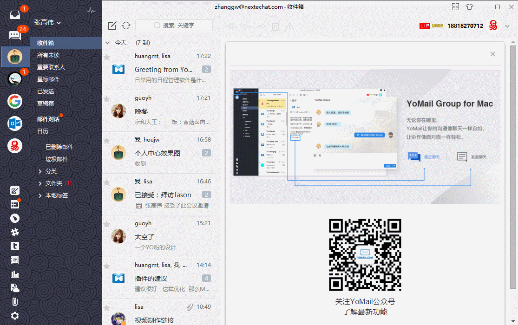Open the chat messages icon with badge 24
Viewport: 518px width, 325px height.
pos(15,35)
